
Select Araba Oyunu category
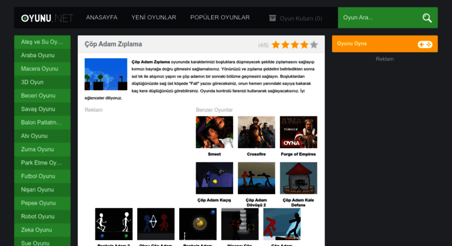[42, 55]
